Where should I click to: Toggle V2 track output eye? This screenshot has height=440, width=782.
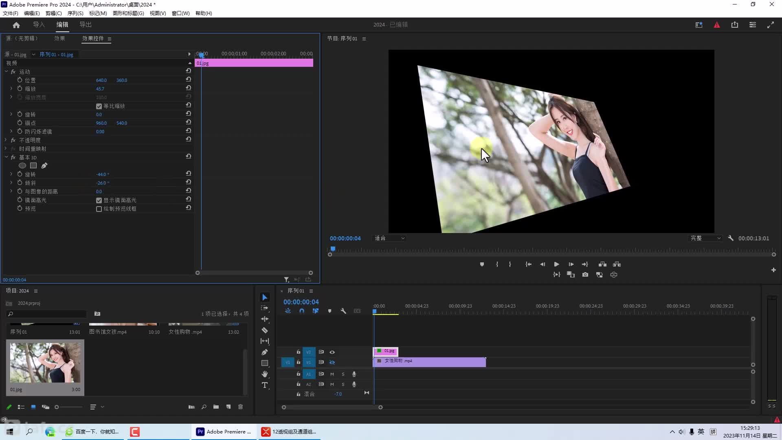[x=332, y=352]
